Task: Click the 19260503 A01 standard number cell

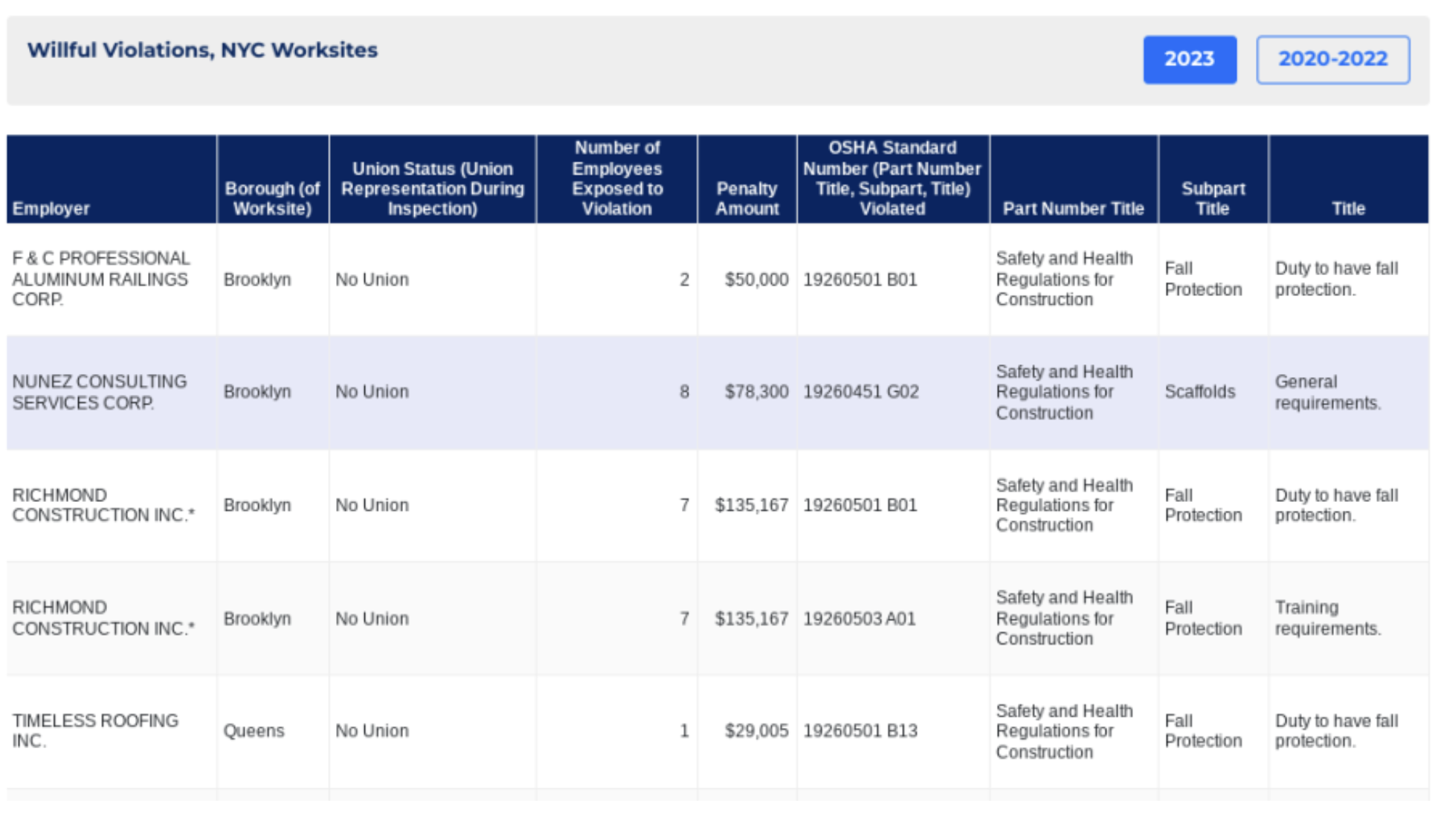Action: pyautogui.click(x=859, y=619)
